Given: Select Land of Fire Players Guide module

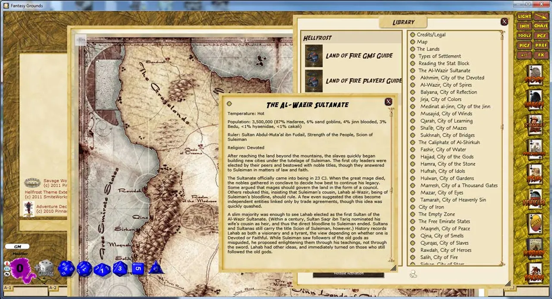Looking at the screenshot, I should (354, 81).
